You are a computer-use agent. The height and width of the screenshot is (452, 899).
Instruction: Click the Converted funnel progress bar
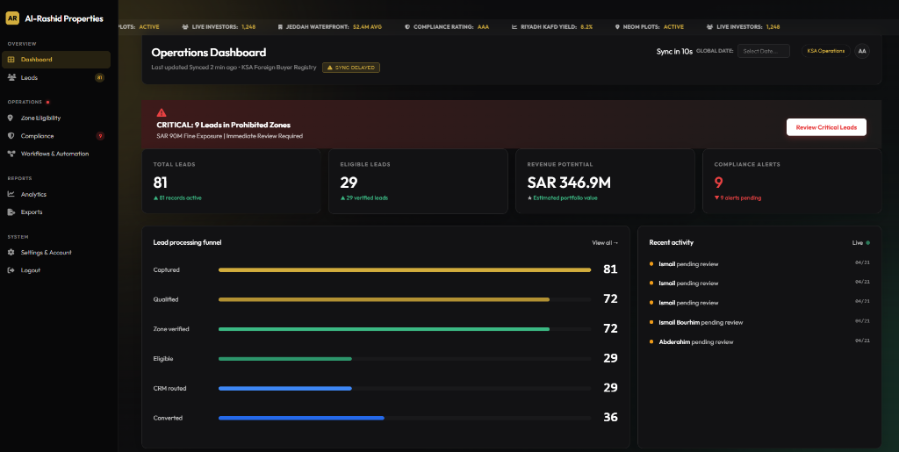405,418
